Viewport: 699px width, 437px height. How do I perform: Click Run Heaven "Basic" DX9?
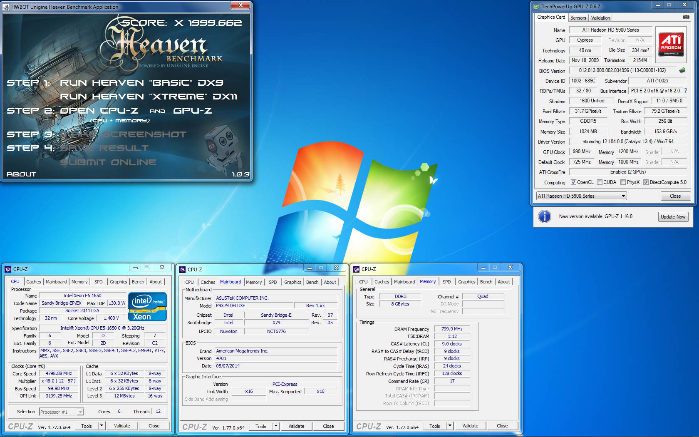tap(141, 83)
